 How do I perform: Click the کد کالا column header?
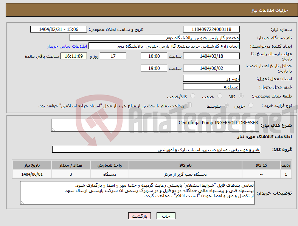(261, 165)
